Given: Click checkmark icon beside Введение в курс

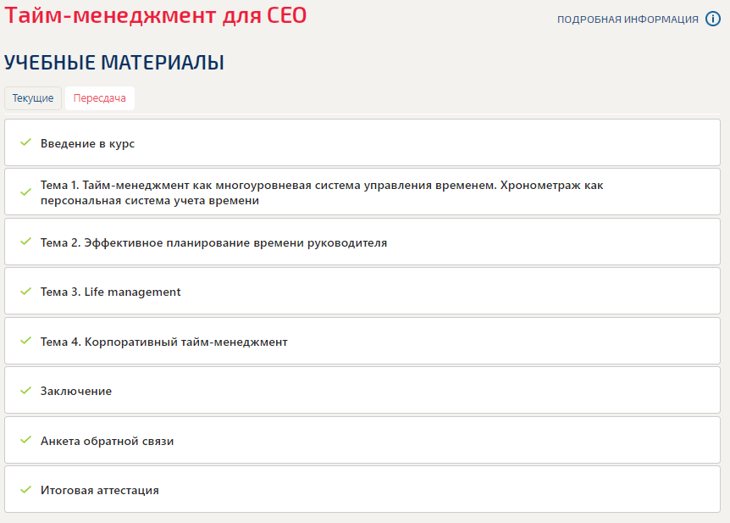Looking at the screenshot, I should point(25,142).
